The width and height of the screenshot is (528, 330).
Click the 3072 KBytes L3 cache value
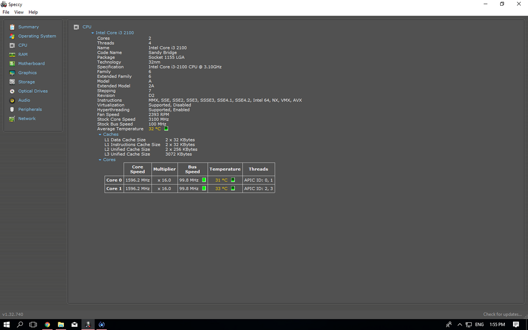178,154
